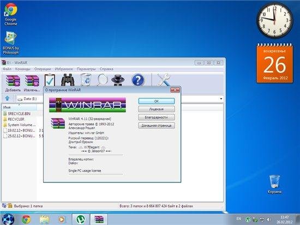Switch to uTorrent in the taskbar
This screenshot has height=225, width=300.
[x=81, y=220]
